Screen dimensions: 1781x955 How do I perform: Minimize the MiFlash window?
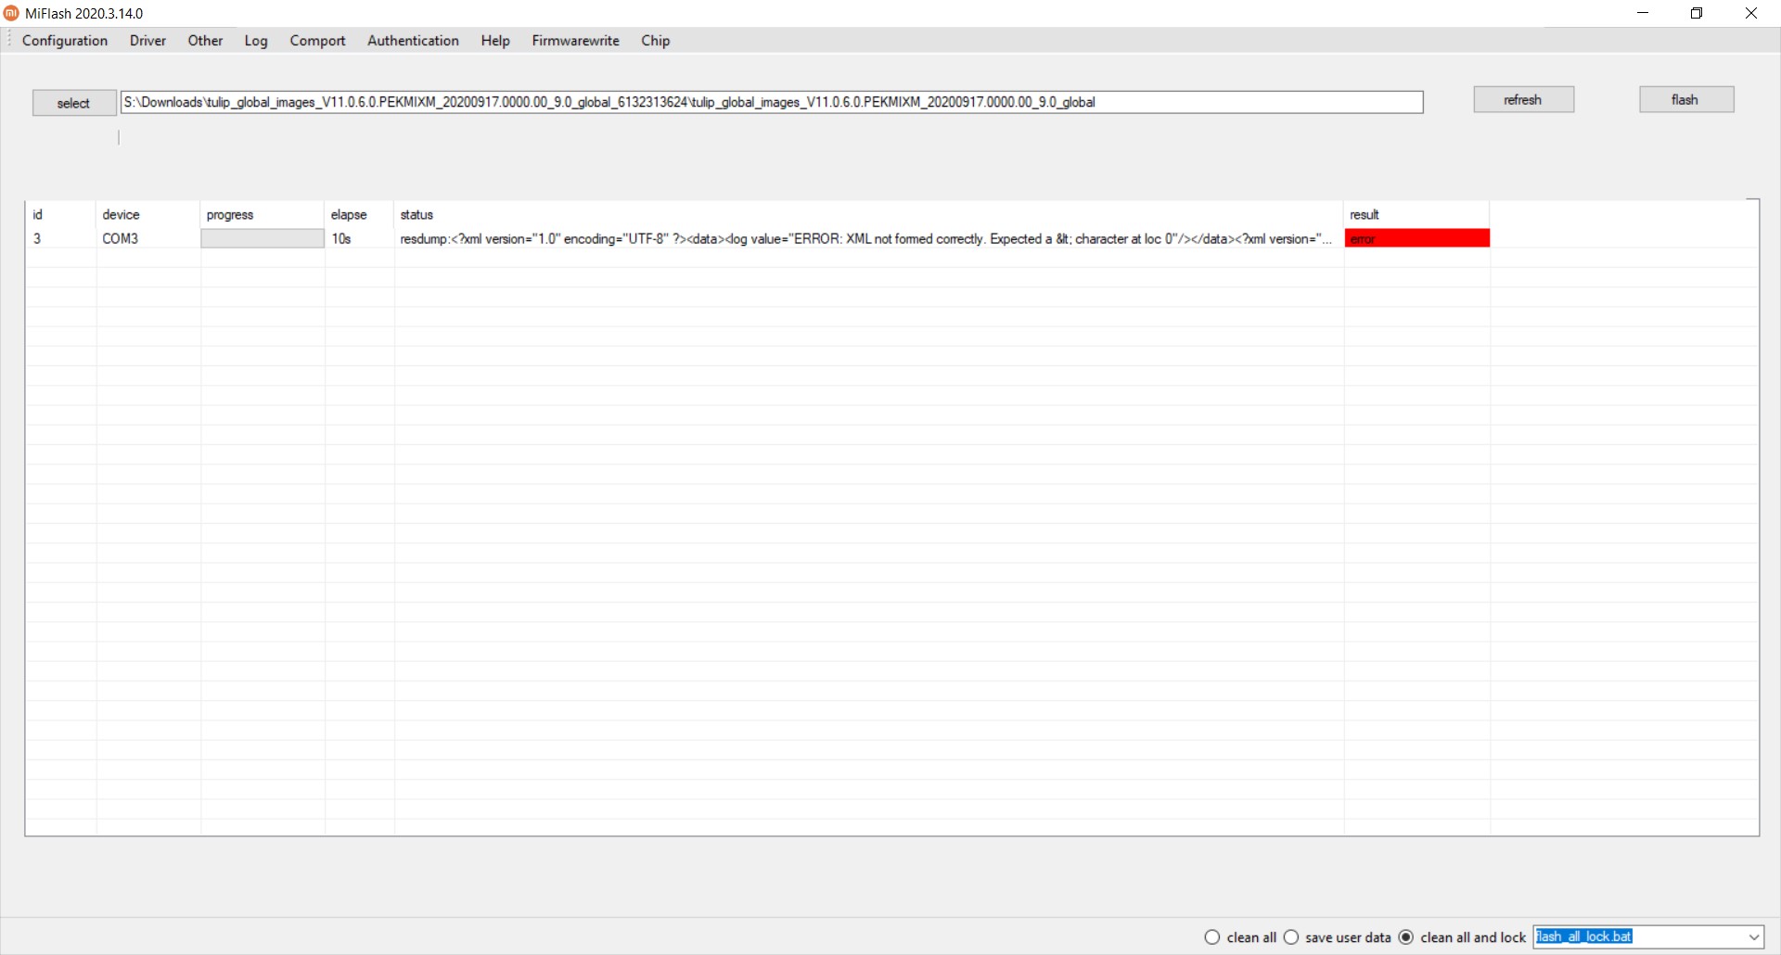(x=1643, y=13)
